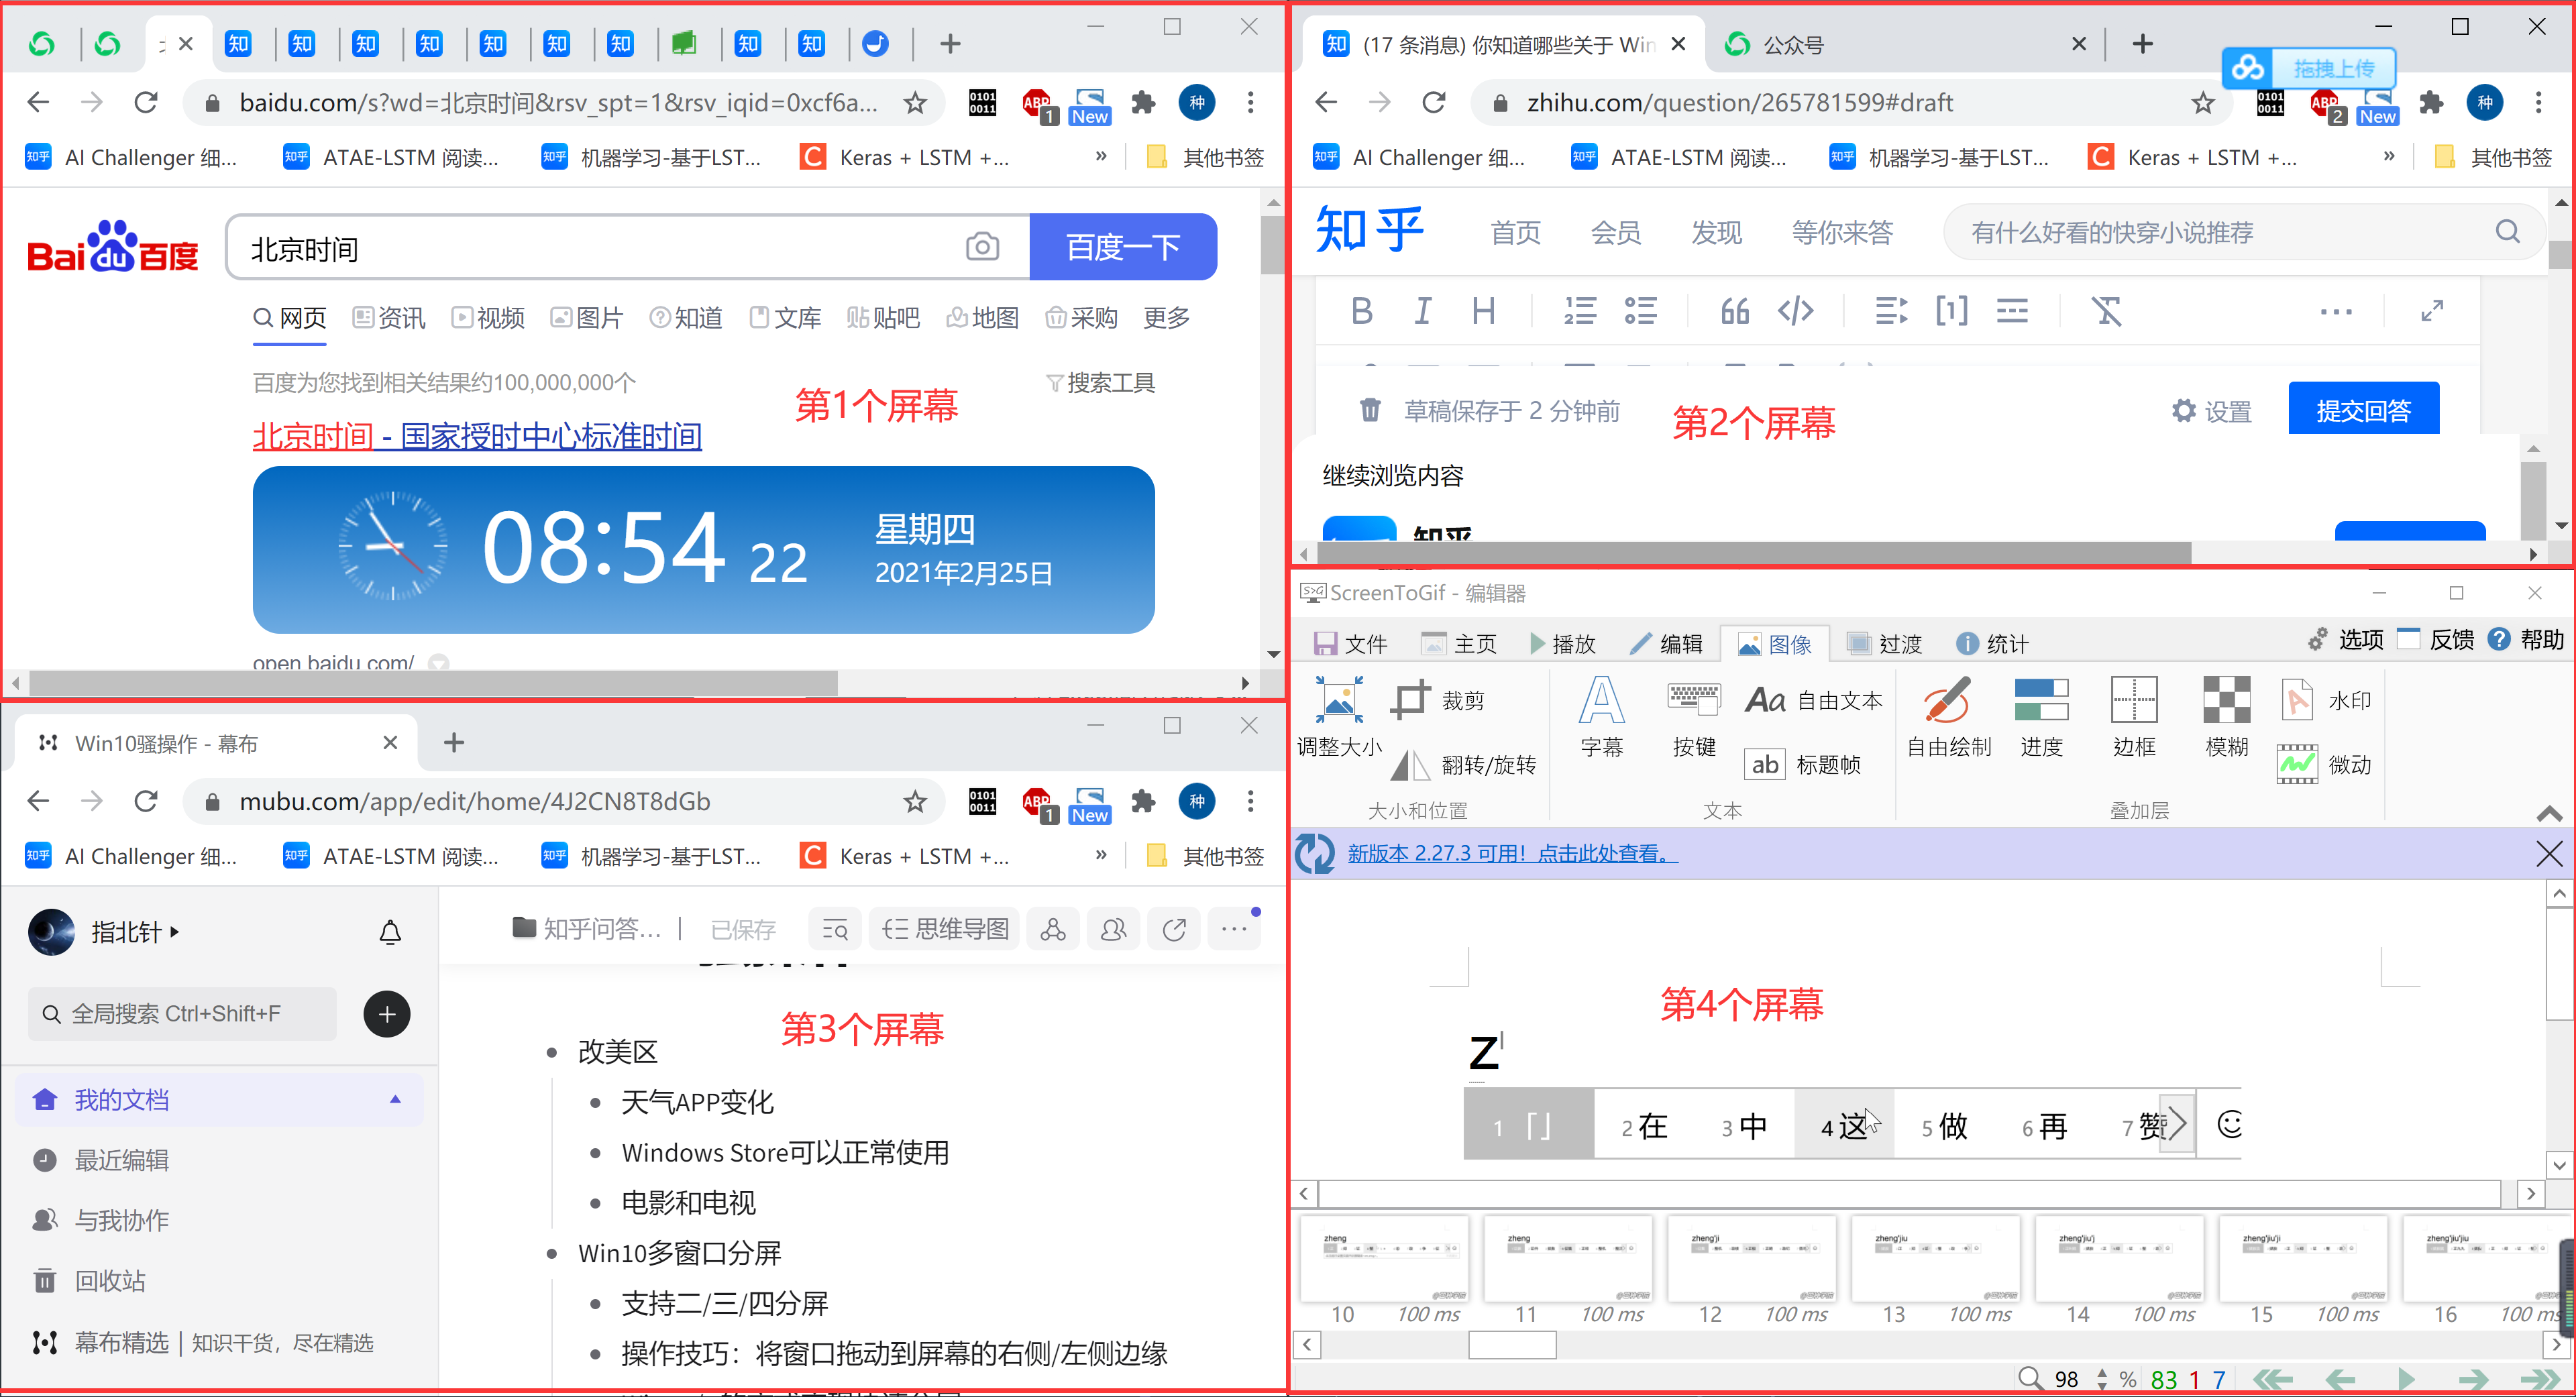Insert code block in Zhihu editor
The width and height of the screenshot is (2576, 1397).
tap(1795, 311)
